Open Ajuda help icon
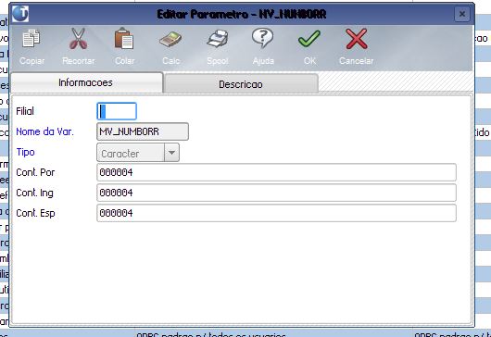Image resolution: width=491 pixels, height=337 pixels. click(x=263, y=38)
